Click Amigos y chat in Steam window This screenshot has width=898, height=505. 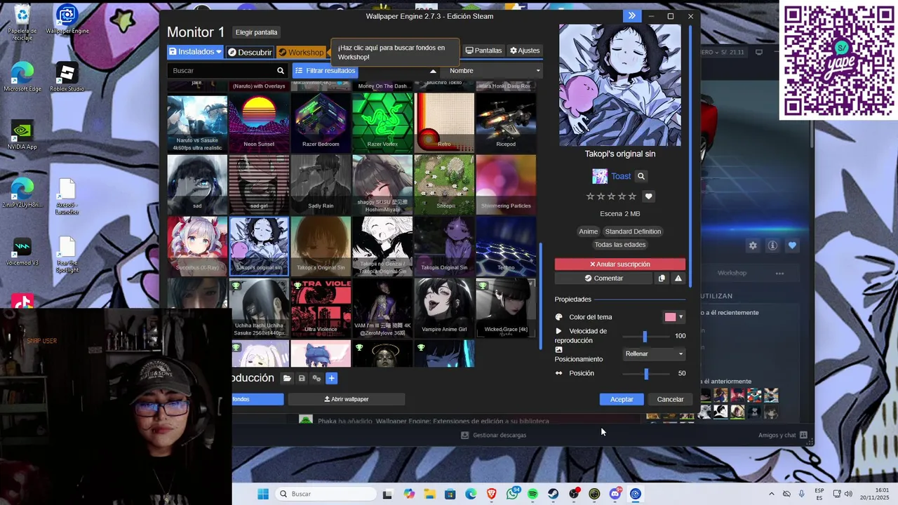(x=782, y=435)
